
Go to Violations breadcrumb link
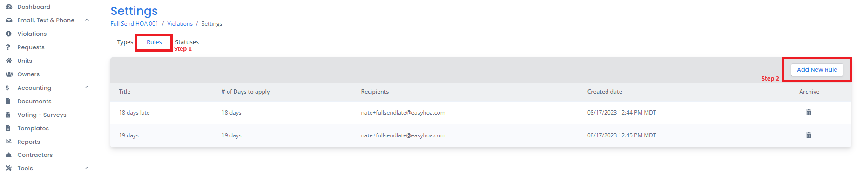[180, 24]
